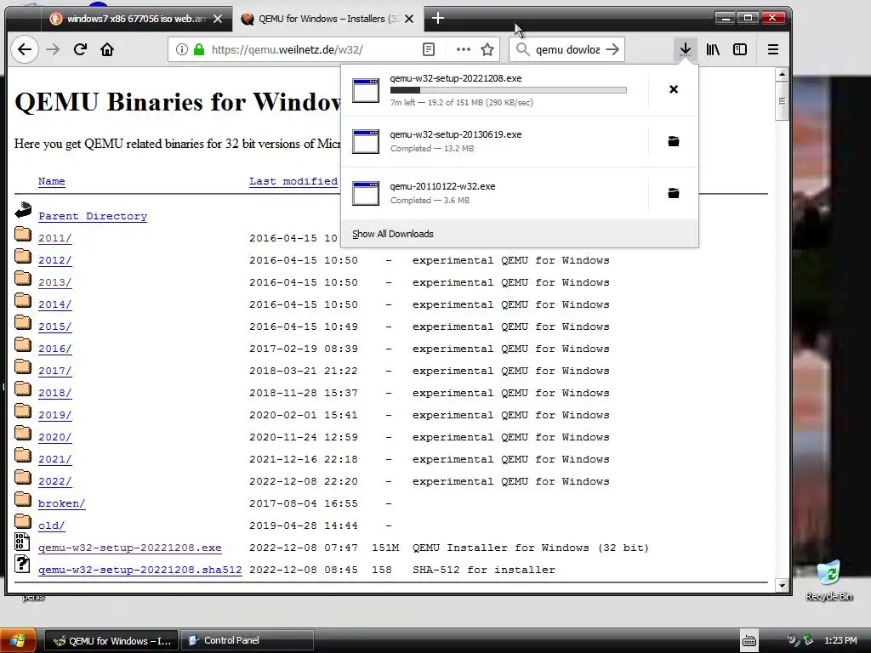Viewport: 871px width, 653px height.
Task: Open qemu-w32-setup-20221208.sha512 link
Action: click(x=140, y=571)
